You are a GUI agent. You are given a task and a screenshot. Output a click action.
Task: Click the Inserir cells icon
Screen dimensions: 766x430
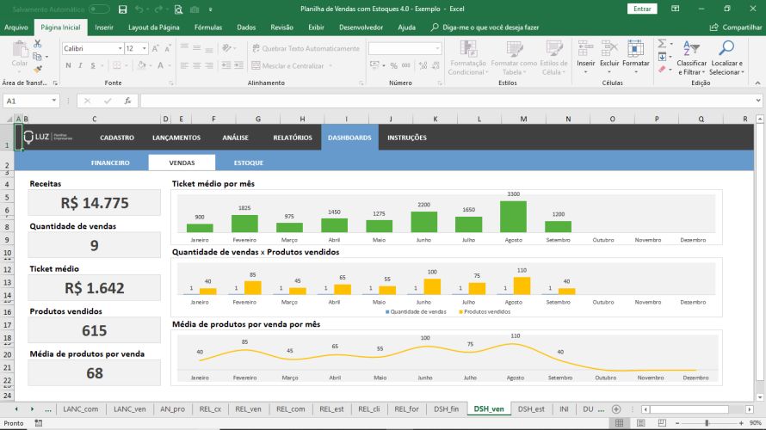pos(586,56)
